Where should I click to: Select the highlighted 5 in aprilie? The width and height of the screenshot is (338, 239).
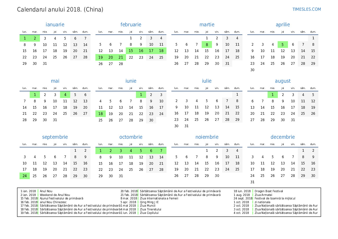(282, 45)
